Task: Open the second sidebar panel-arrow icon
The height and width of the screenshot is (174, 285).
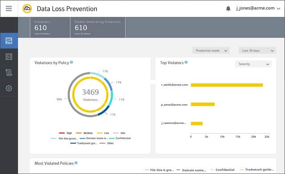Action: (9, 57)
